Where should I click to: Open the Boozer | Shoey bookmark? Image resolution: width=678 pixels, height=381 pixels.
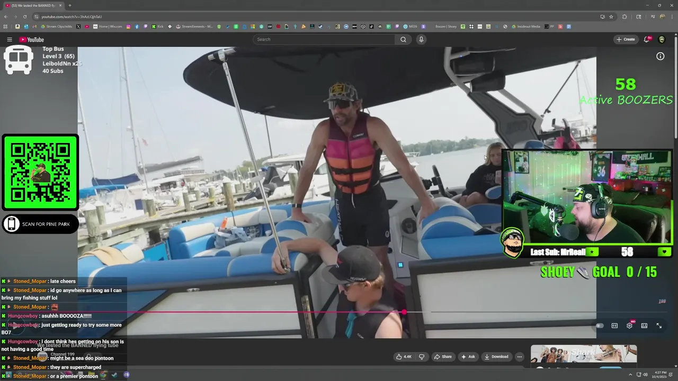pos(446,26)
